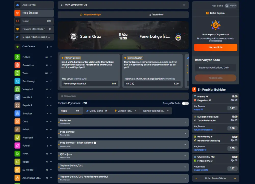The image size is (255, 184).
Task: Click the info icon beside Maç Sonucu - Erken Ödeme
Action: tap(95, 143)
